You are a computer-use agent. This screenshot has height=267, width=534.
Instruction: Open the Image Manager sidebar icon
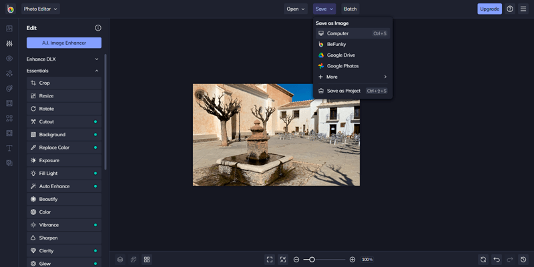tap(9, 29)
